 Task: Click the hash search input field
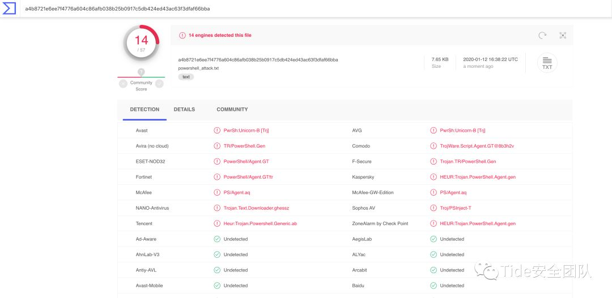coord(283,9)
